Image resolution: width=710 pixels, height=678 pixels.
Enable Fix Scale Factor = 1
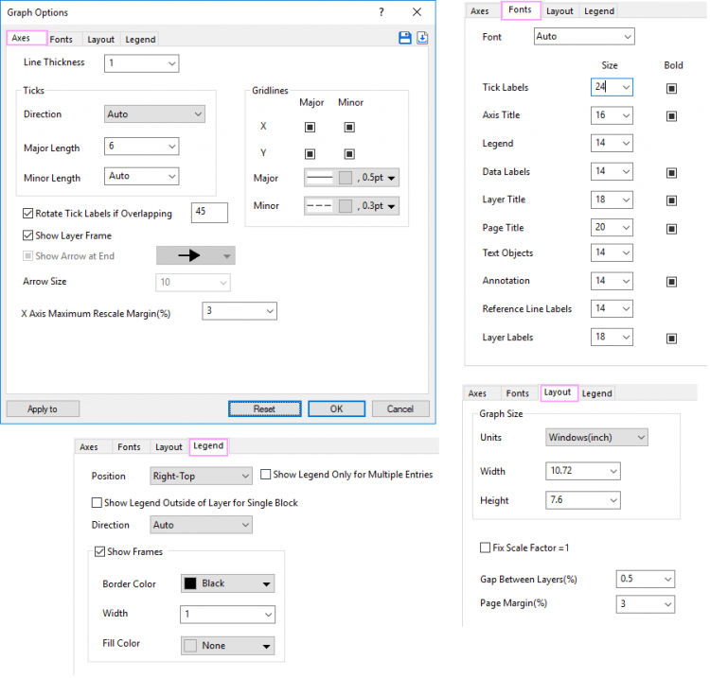click(485, 548)
